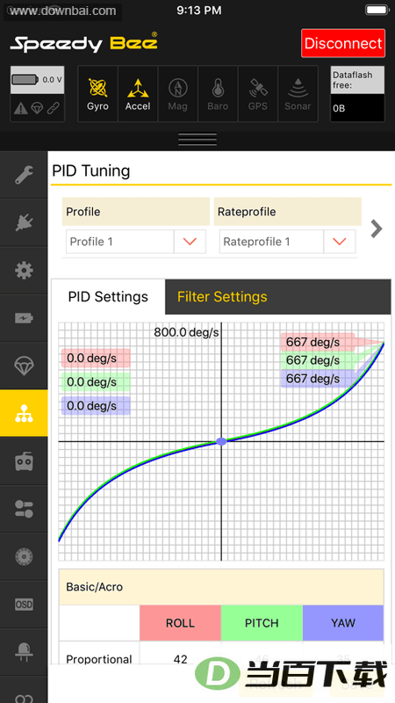Open the OSD sidebar icon

coord(24,605)
